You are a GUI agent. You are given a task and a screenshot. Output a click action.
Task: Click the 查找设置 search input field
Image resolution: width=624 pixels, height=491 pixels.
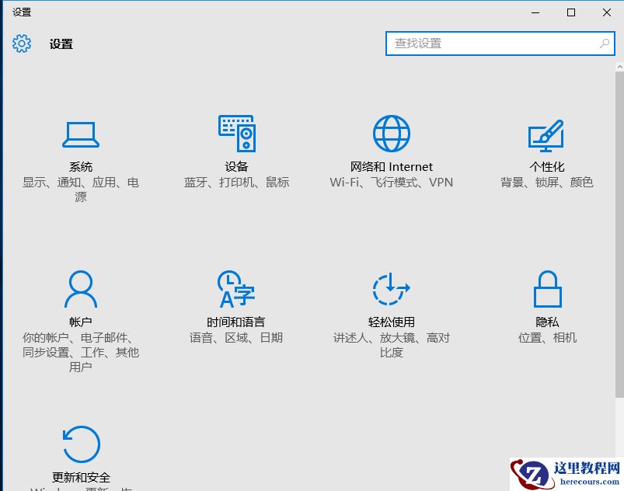point(482,44)
